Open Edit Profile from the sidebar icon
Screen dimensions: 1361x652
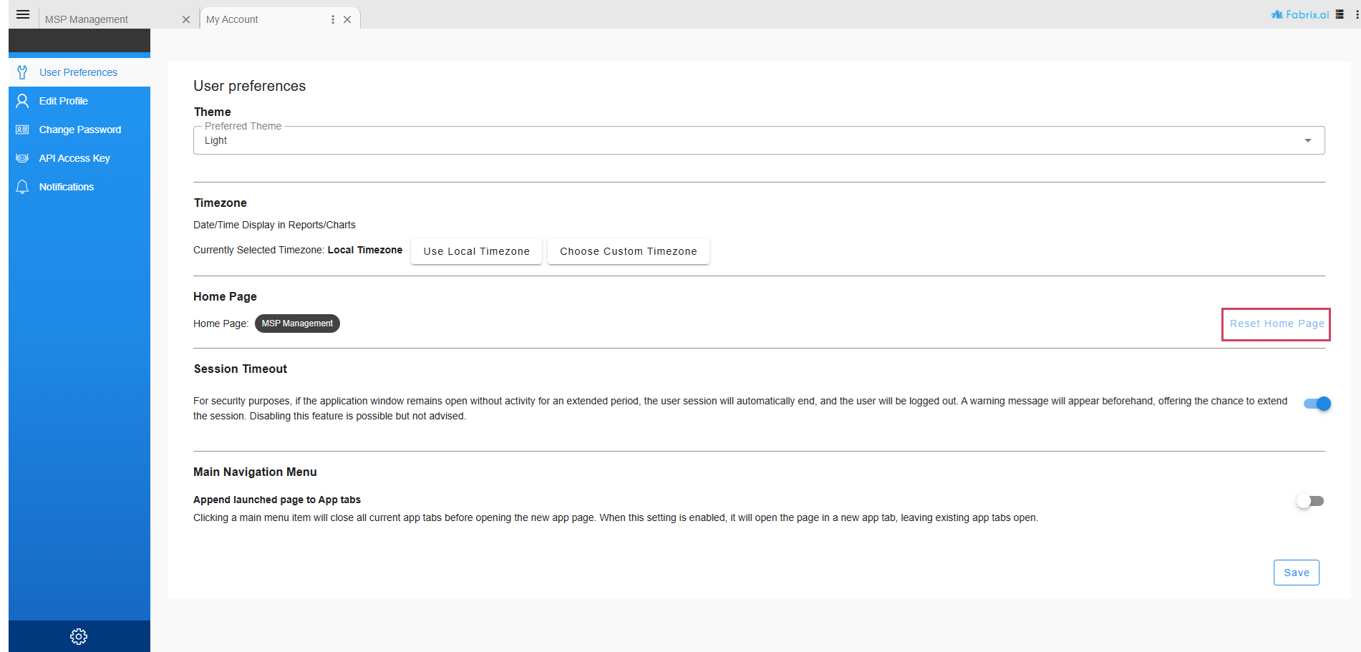coord(21,100)
